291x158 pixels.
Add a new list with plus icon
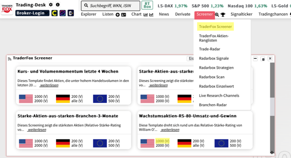coord(118,15)
